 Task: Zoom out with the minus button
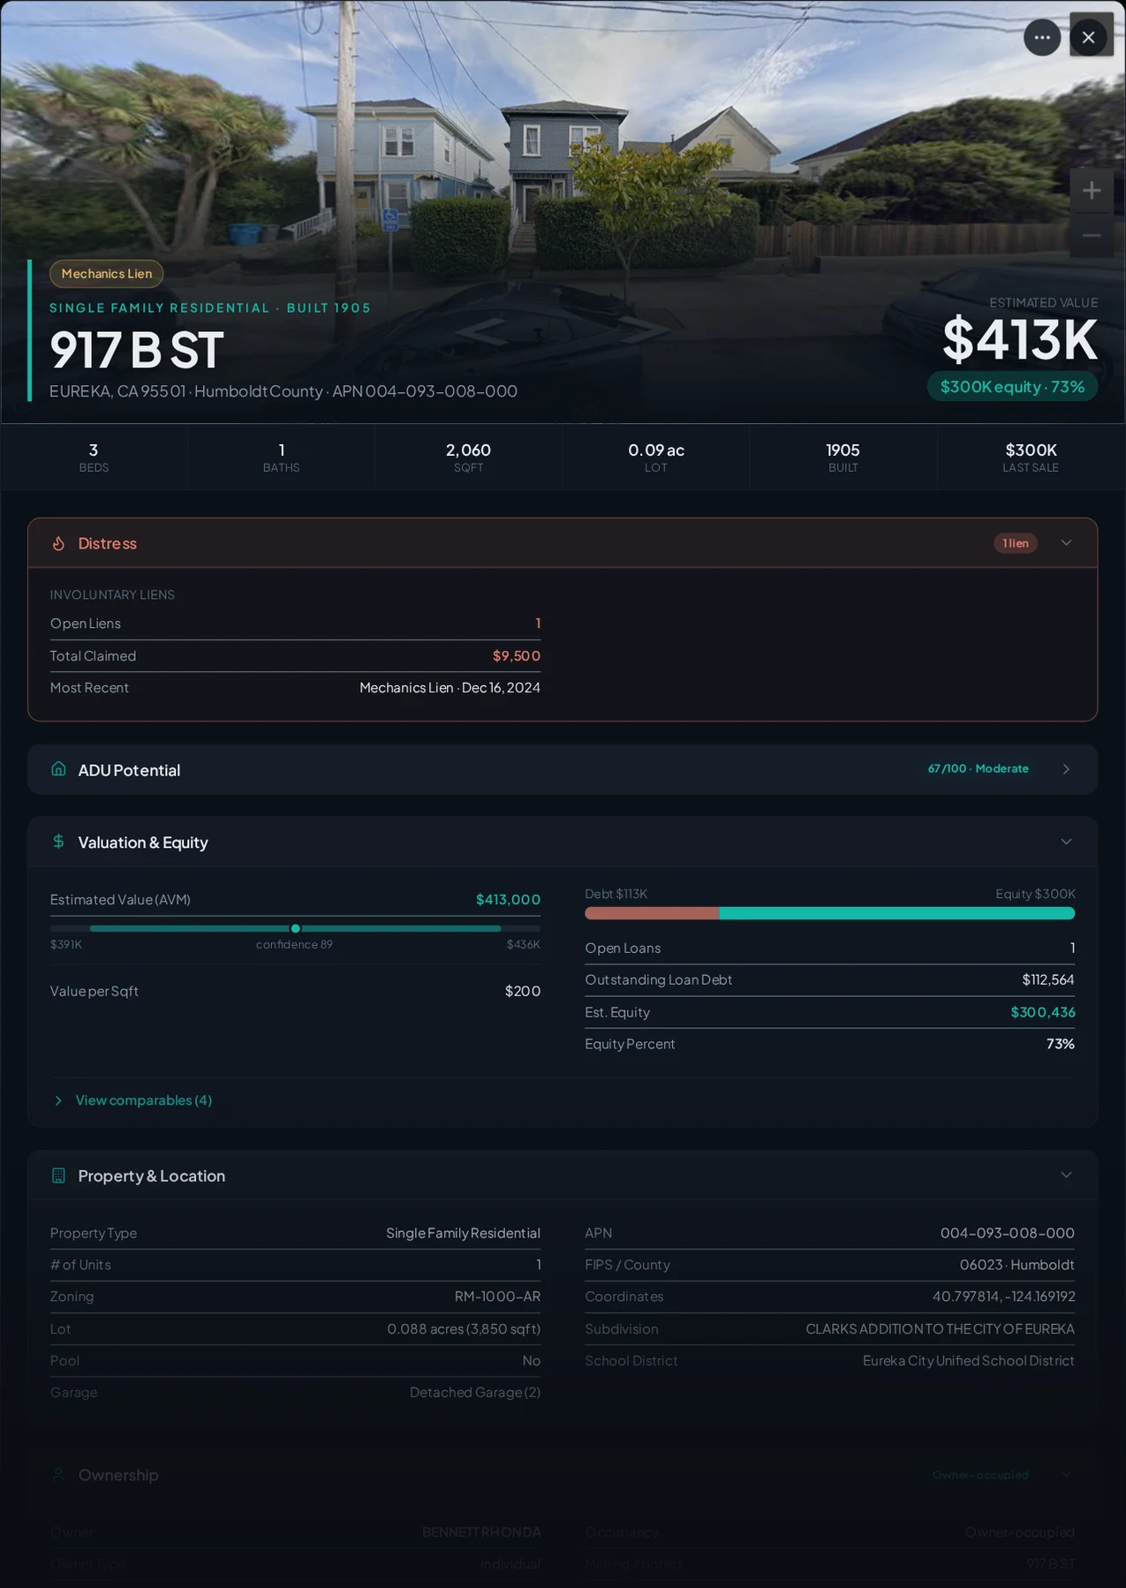point(1092,235)
